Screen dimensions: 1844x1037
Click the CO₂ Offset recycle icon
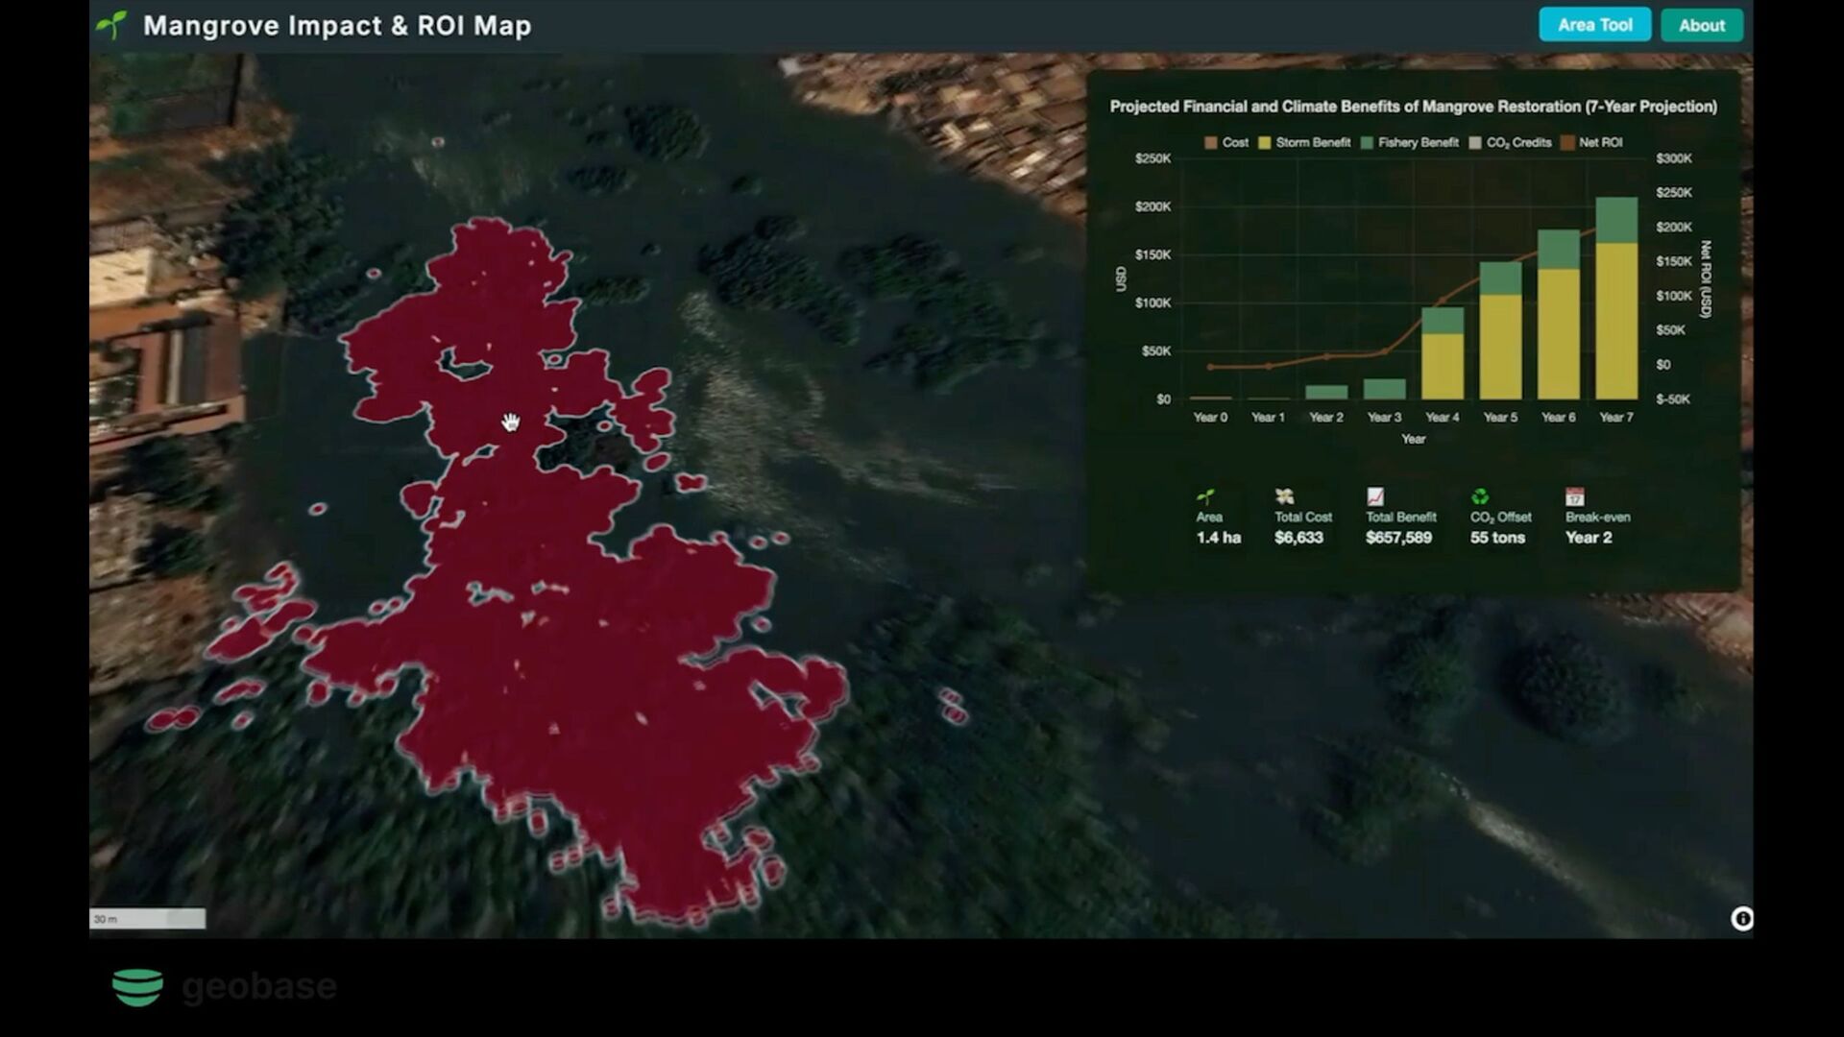pyautogui.click(x=1480, y=496)
